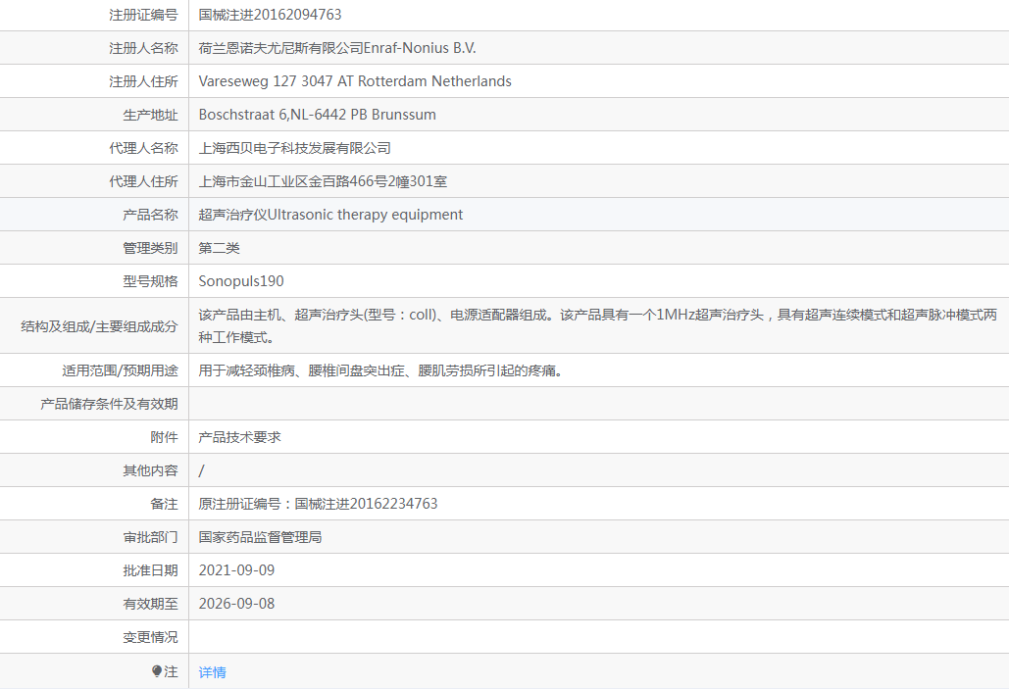Click the 注册人住所 label
The width and height of the screenshot is (1009, 689).
coord(143,81)
